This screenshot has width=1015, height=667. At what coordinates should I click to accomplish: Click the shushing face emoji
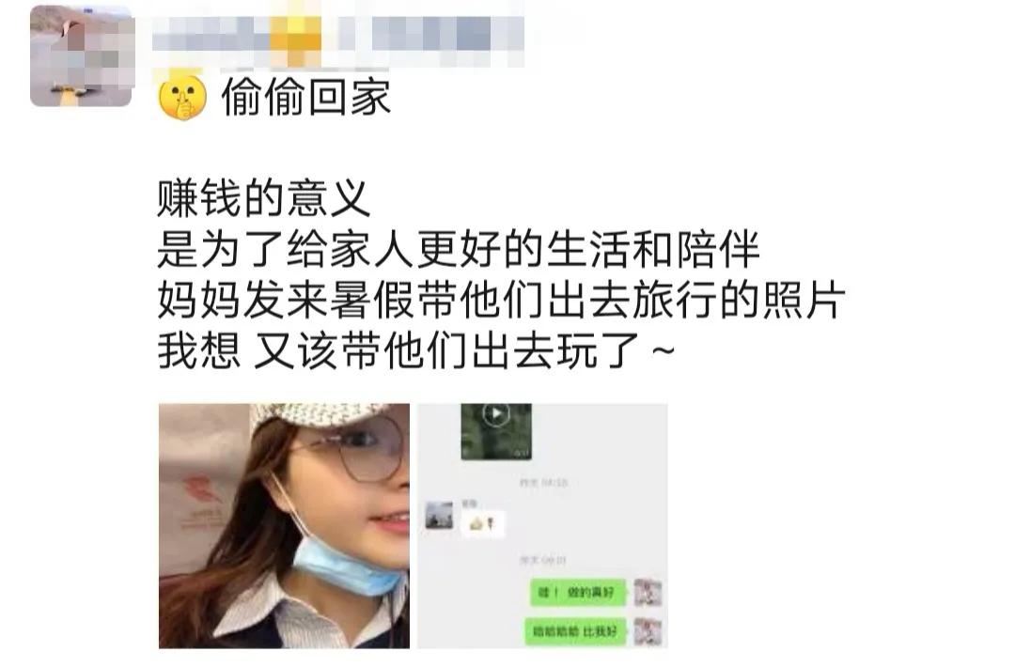point(182,98)
